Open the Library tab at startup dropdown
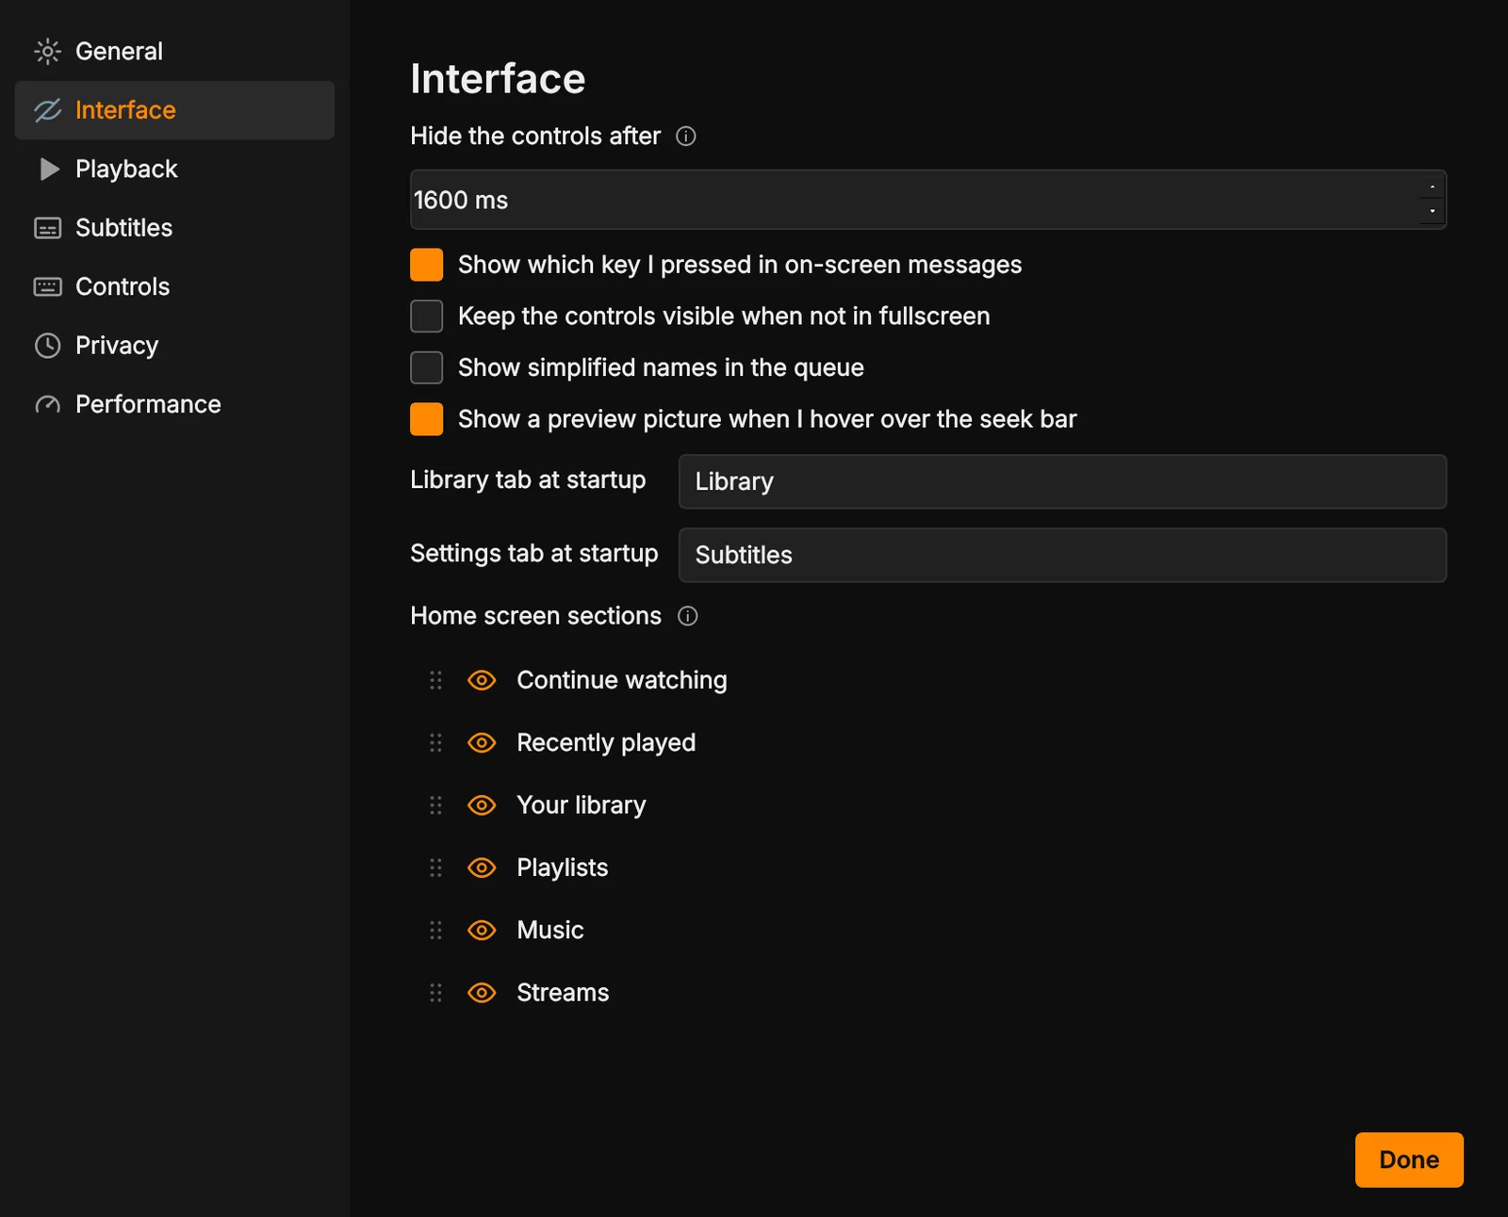 (1062, 481)
